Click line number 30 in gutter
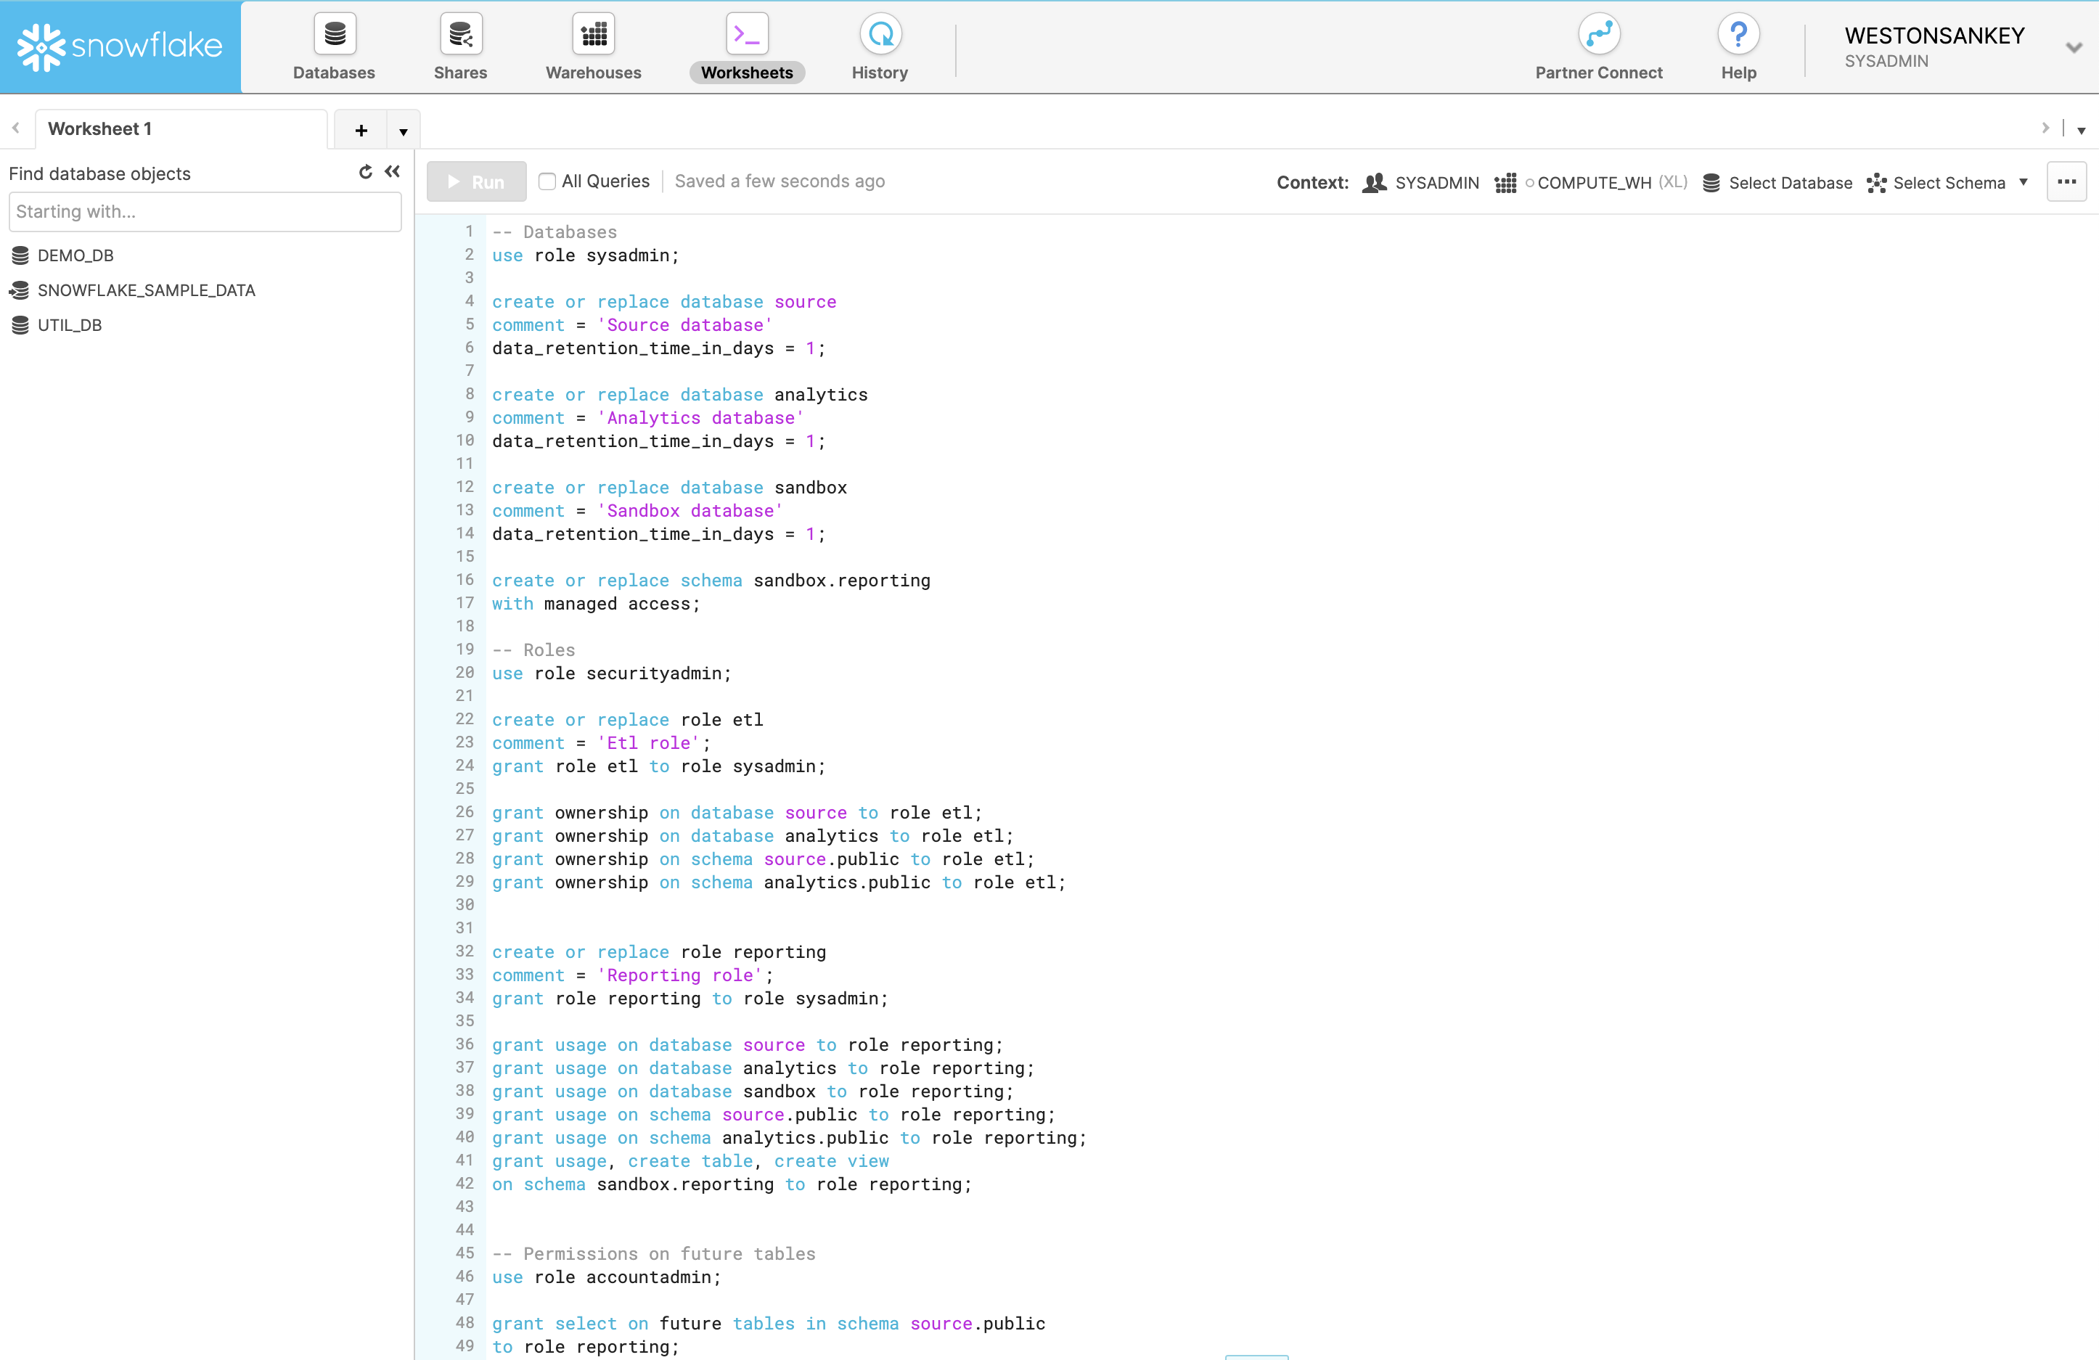 tap(465, 905)
